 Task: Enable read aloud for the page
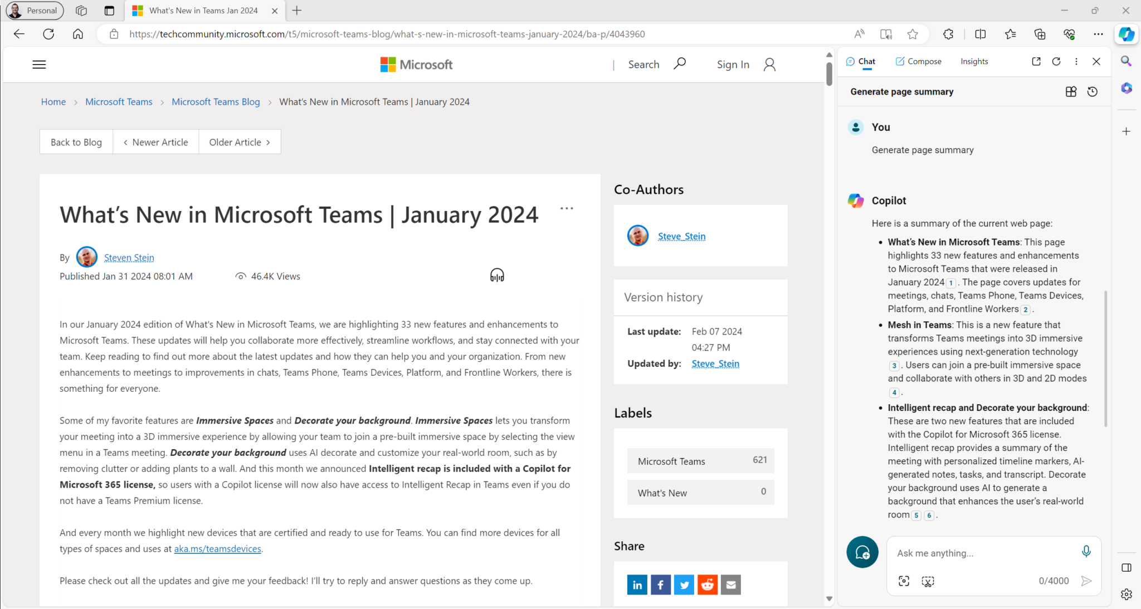[860, 34]
